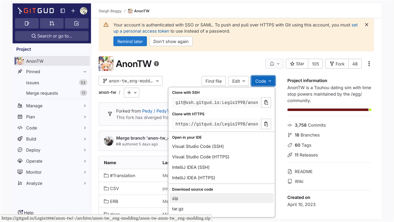
Task: Open the branch selector dropdown
Action: pos(131,81)
